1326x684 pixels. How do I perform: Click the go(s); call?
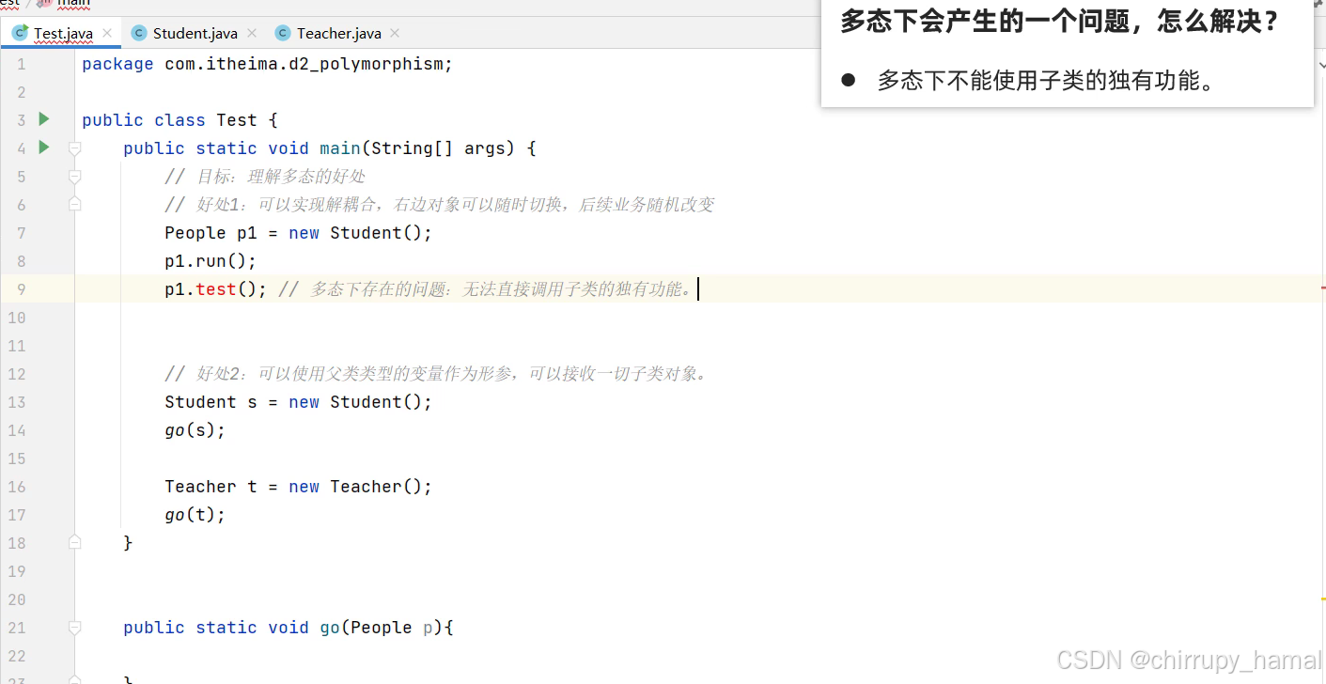(195, 430)
